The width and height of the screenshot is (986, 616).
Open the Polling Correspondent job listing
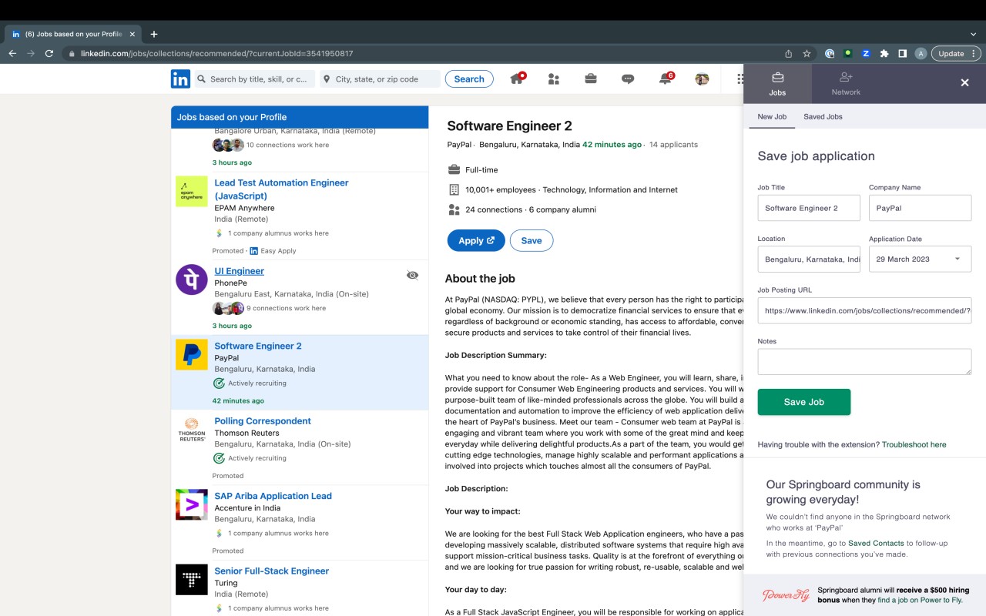(x=263, y=421)
